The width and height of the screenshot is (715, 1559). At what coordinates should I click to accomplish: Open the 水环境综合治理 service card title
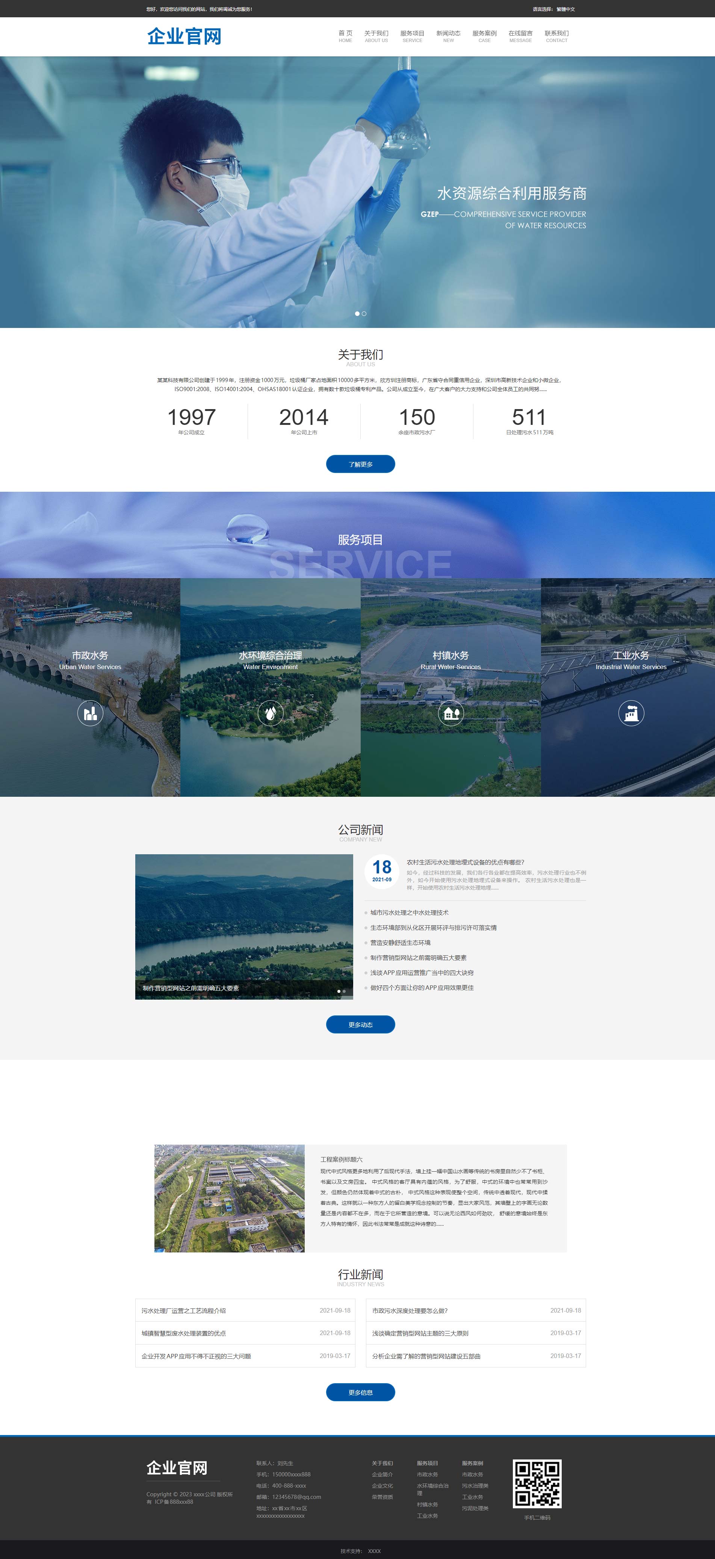(x=271, y=656)
